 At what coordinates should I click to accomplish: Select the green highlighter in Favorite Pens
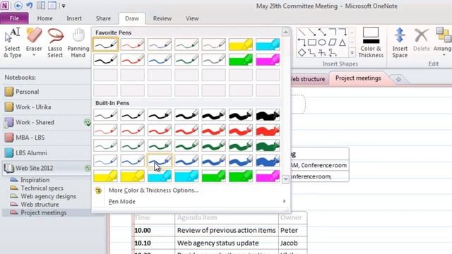pos(241,60)
